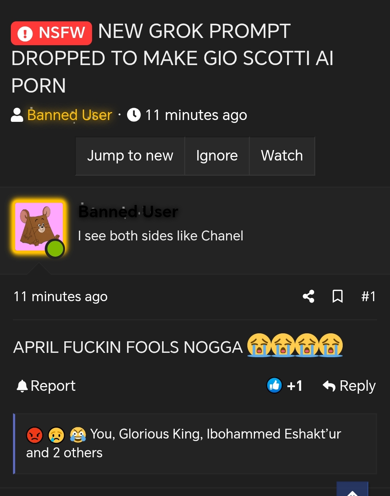View all reactions via 'and 2 others'
Image resolution: width=390 pixels, height=496 pixels.
(x=64, y=452)
